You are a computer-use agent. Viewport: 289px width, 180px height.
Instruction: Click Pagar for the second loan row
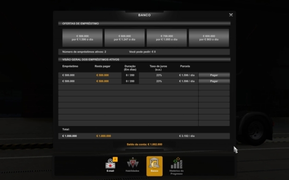coord(214,81)
